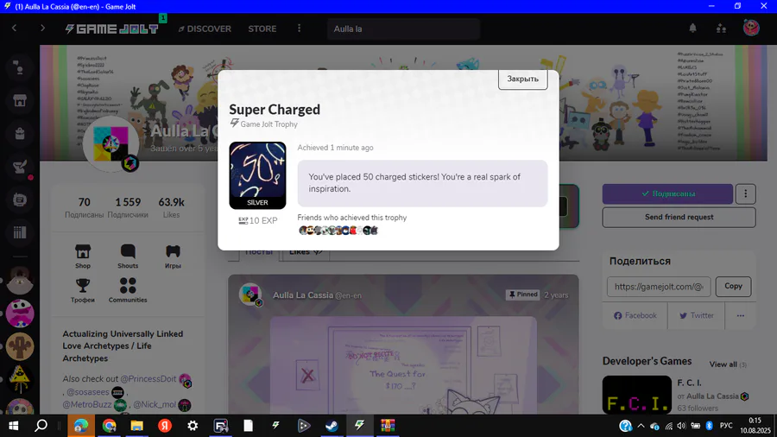This screenshot has height=437, width=777.
Task: Click the Super Charged silver trophy image
Action: pos(257,175)
